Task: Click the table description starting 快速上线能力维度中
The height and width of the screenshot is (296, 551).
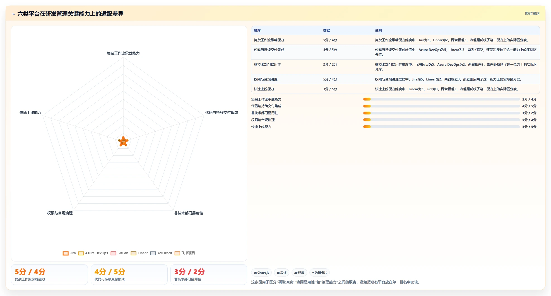Action: [x=447, y=89]
